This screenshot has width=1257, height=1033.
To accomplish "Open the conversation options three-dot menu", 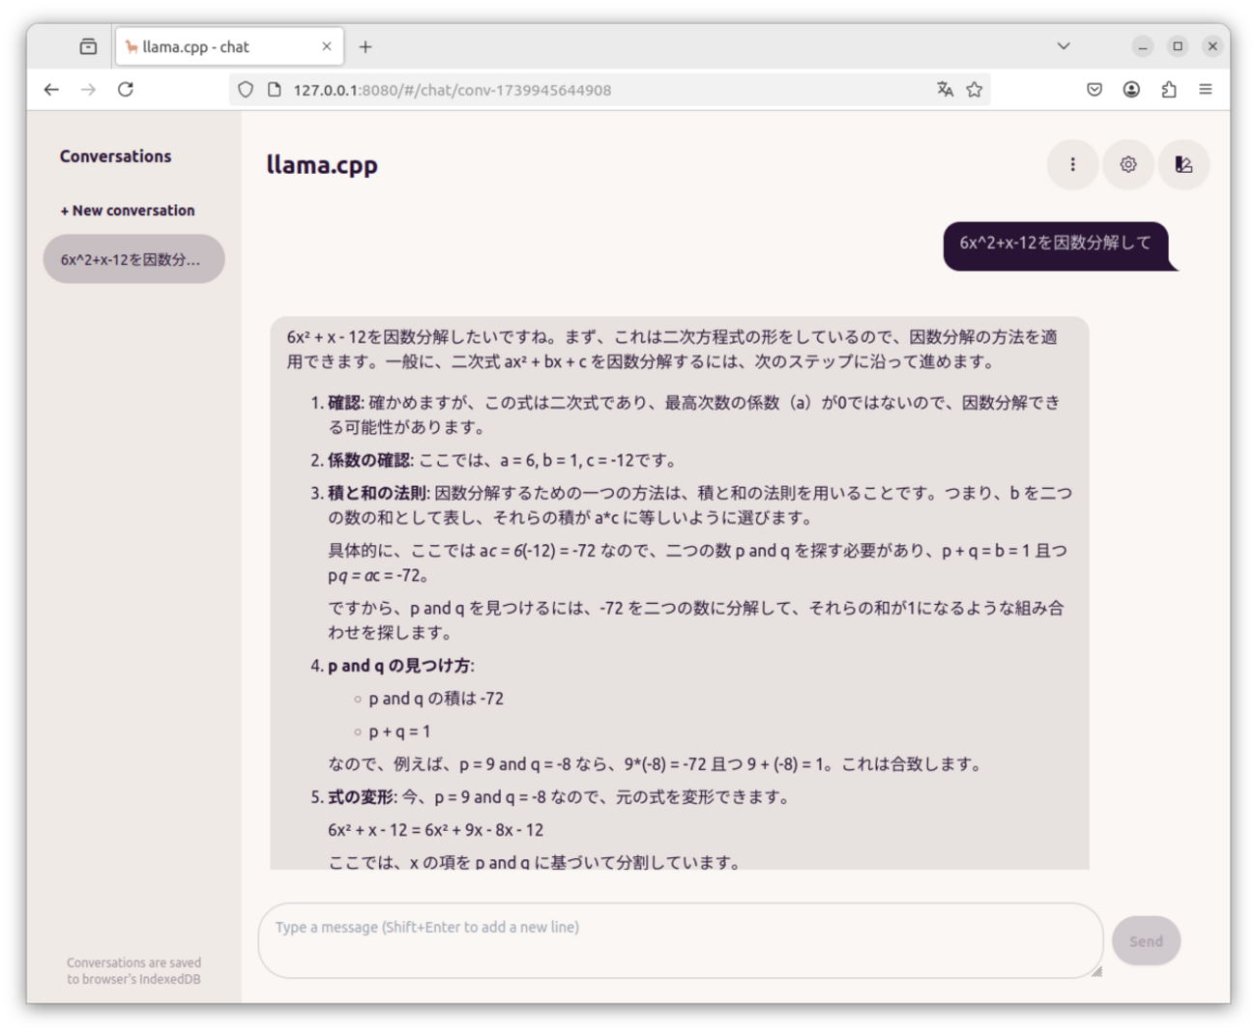I will 1072,164.
